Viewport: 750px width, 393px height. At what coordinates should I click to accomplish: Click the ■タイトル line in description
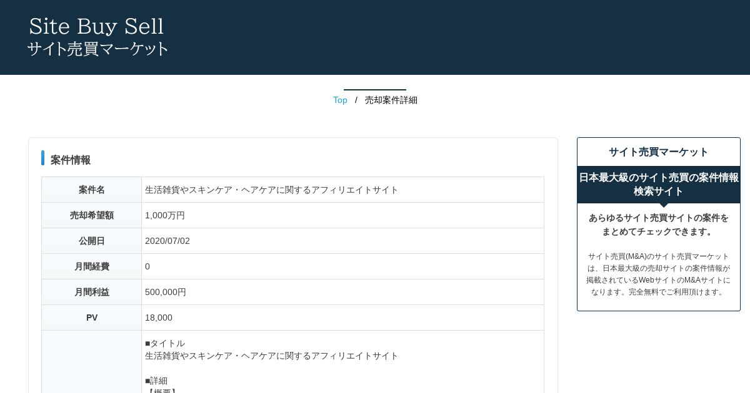165,343
